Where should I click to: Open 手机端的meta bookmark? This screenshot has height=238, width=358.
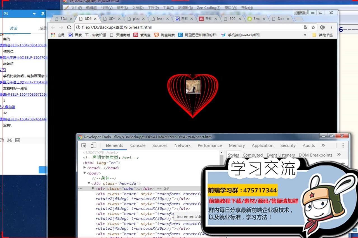(x=241, y=35)
